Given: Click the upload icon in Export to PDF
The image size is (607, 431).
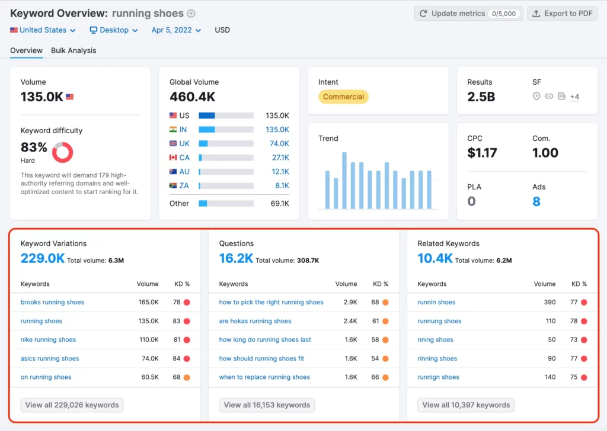Looking at the screenshot, I should pos(536,14).
